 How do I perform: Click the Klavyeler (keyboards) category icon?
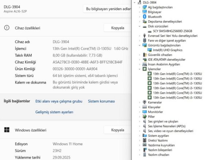(x=145, y=107)
